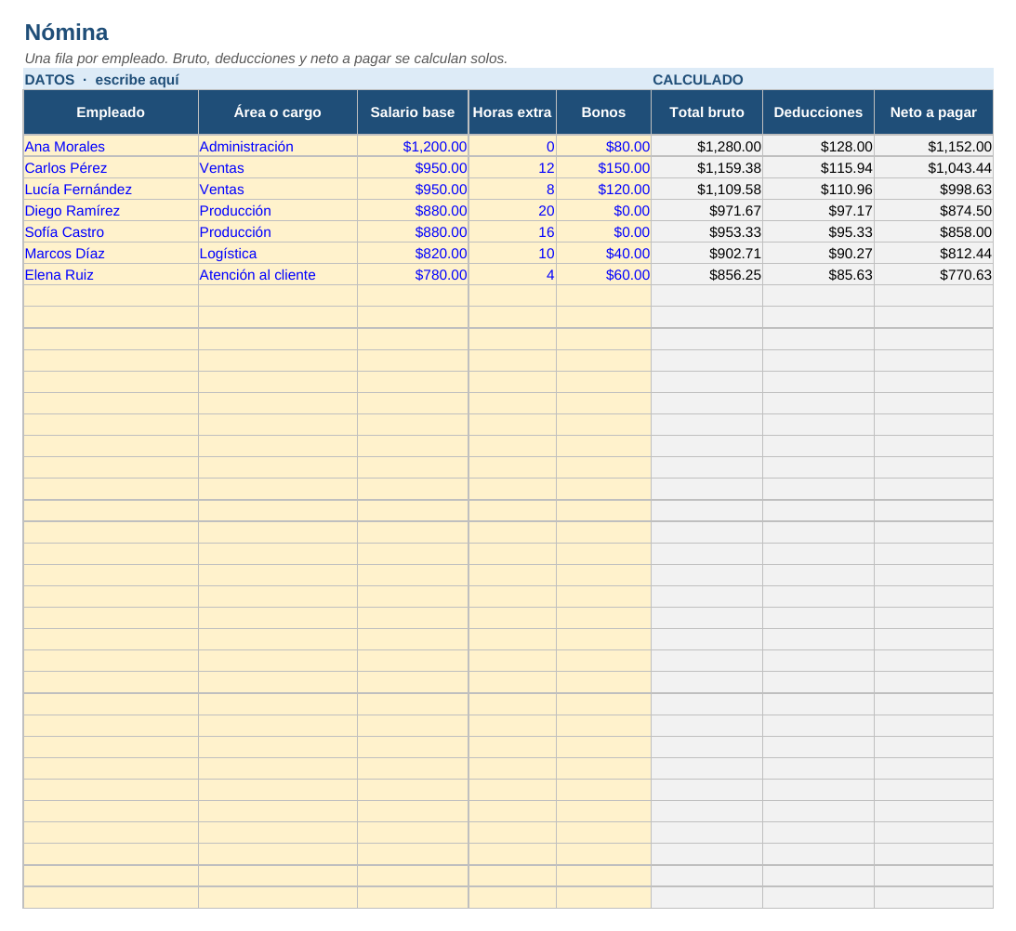This screenshot has width=1016, height=931.
Task: Click Diego Ramírez's deductions $97.17
Action: 818,211
